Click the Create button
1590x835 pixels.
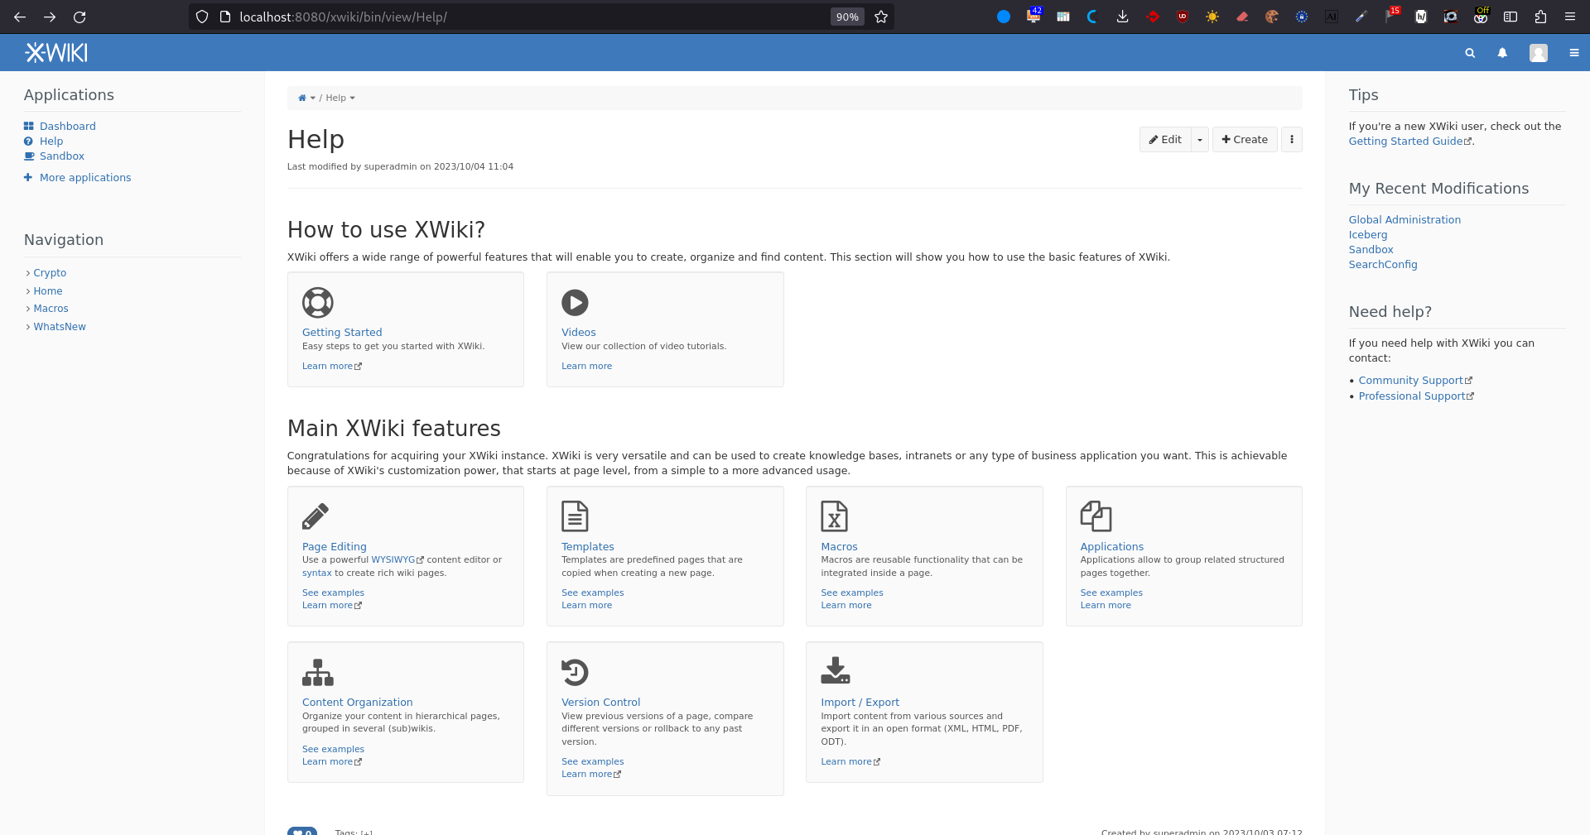pos(1245,140)
